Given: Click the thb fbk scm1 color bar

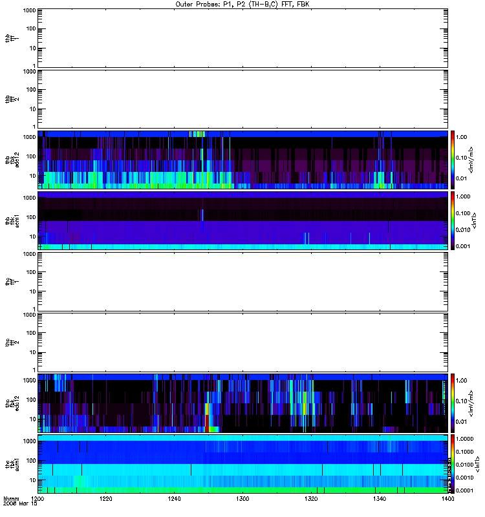Looking at the screenshot, I should coord(453,220).
